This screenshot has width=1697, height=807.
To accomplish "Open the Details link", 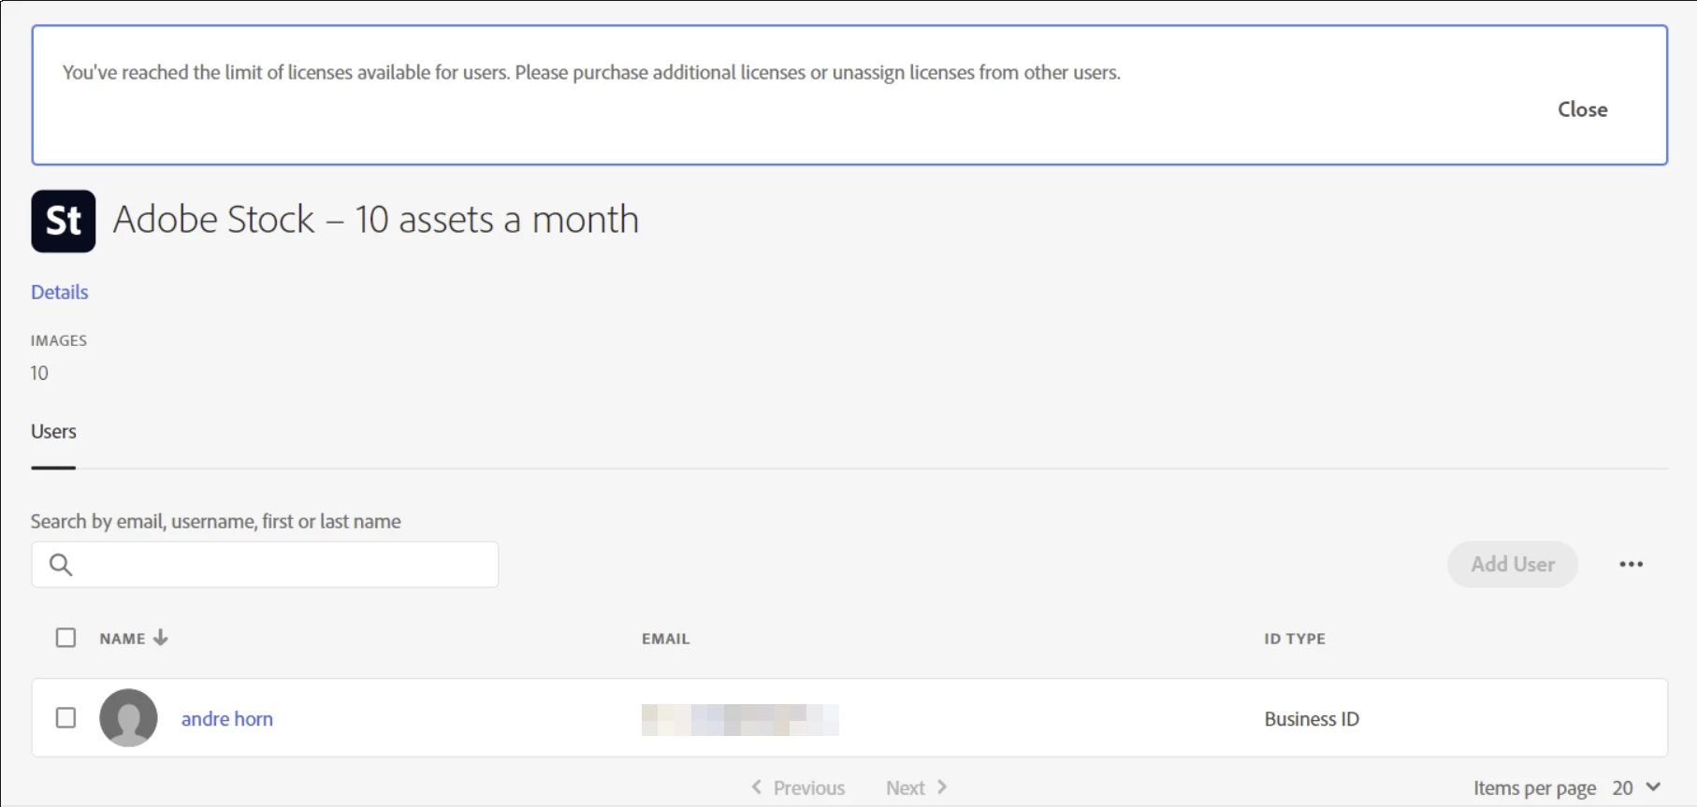I will (x=59, y=292).
